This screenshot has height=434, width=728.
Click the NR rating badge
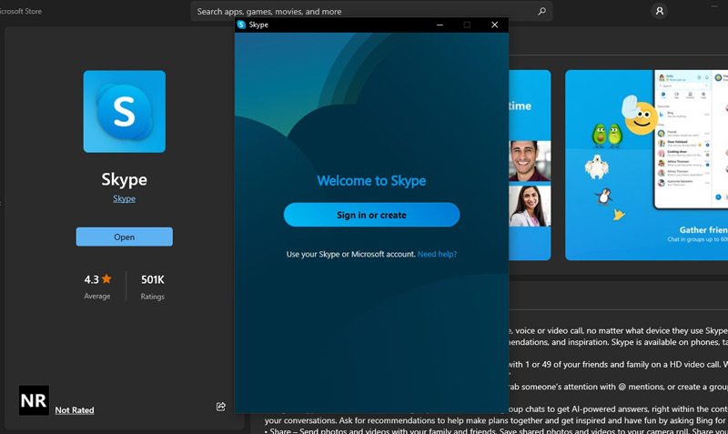coord(34,400)
